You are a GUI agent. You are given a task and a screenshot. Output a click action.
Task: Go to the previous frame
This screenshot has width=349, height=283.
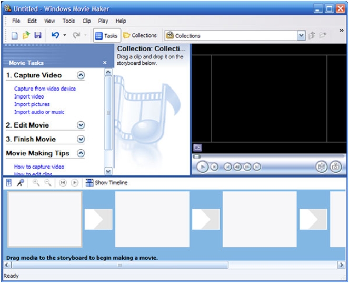[237, 167]
